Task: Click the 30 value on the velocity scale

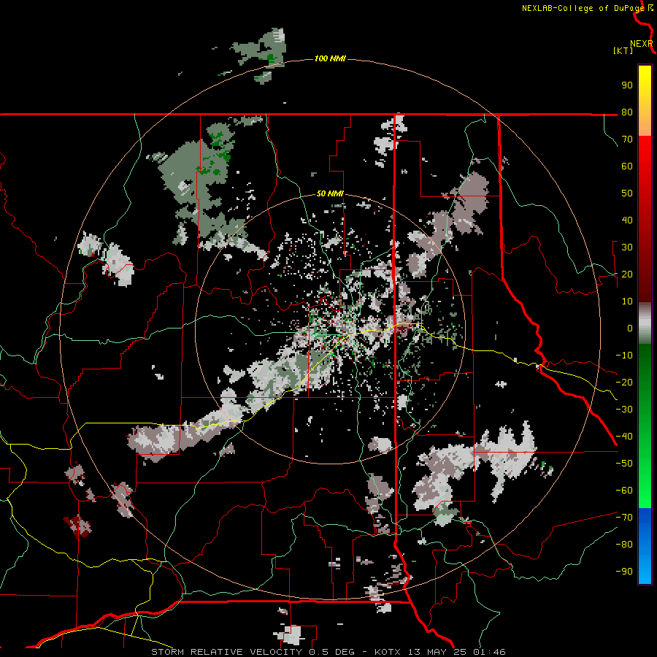Action: [x=627, y=247]
